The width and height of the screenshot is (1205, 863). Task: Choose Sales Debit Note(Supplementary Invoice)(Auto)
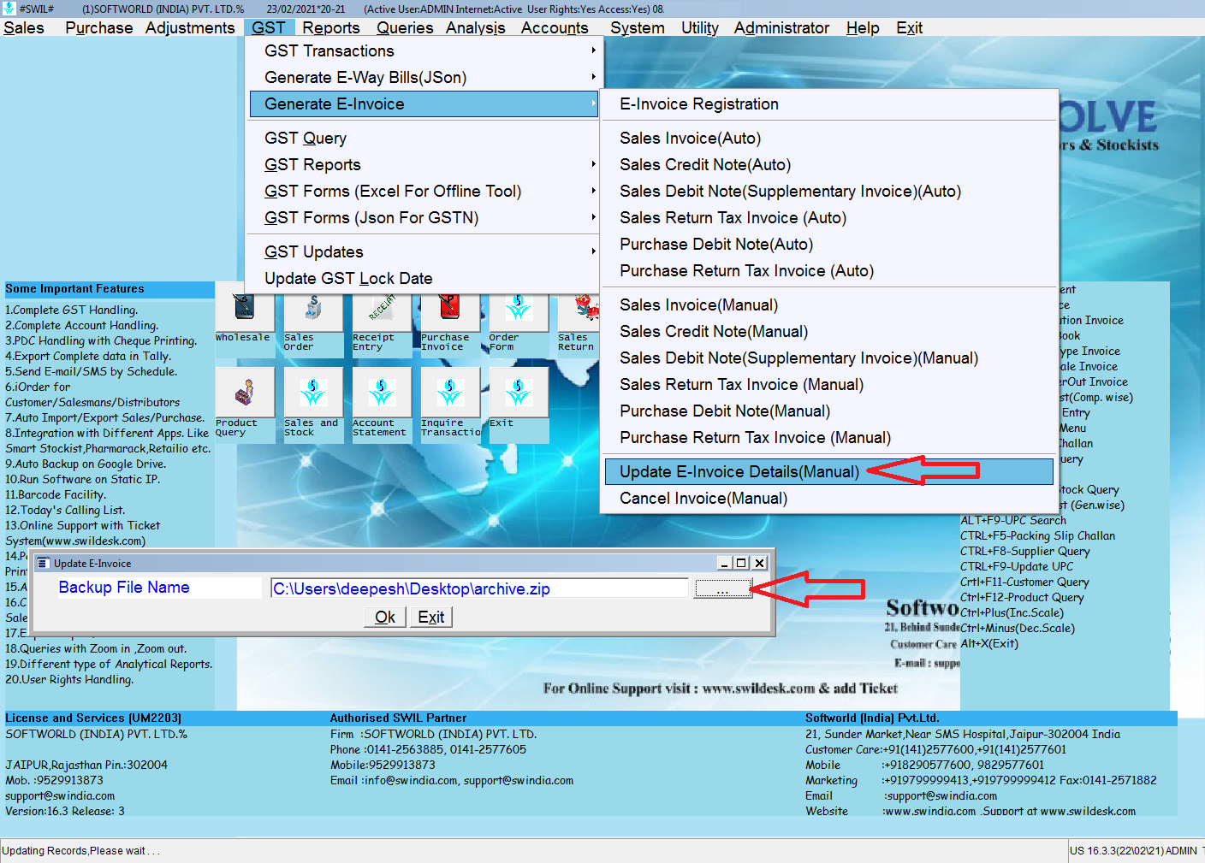[829, 192]
